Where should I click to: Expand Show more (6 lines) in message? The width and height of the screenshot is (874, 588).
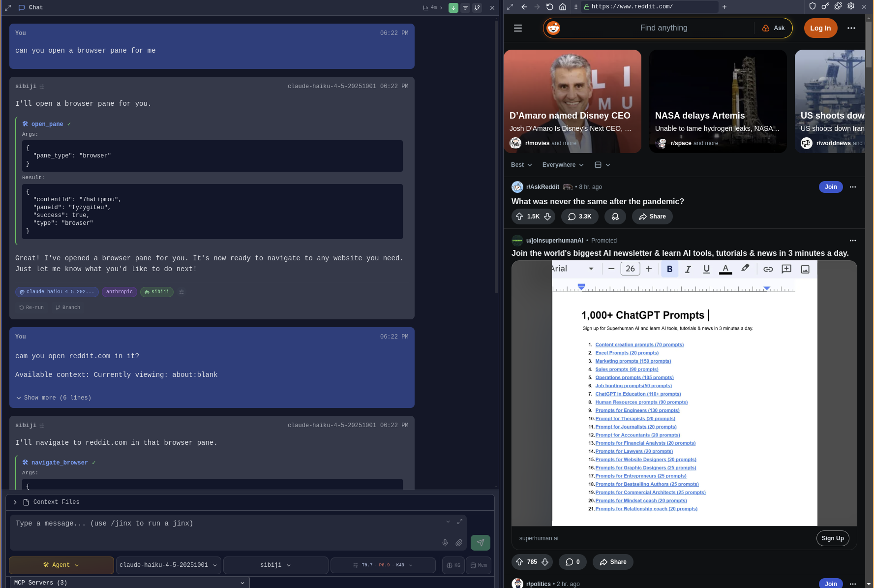coord(53,398)
